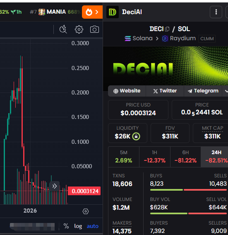Click the TXNS value 18,606
This screenshot has height=235, width=228.
122,184
